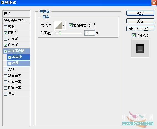Viewport: 157px width, 129px height.
Task: Click the 新建样式 button
Action: (140, 29)
